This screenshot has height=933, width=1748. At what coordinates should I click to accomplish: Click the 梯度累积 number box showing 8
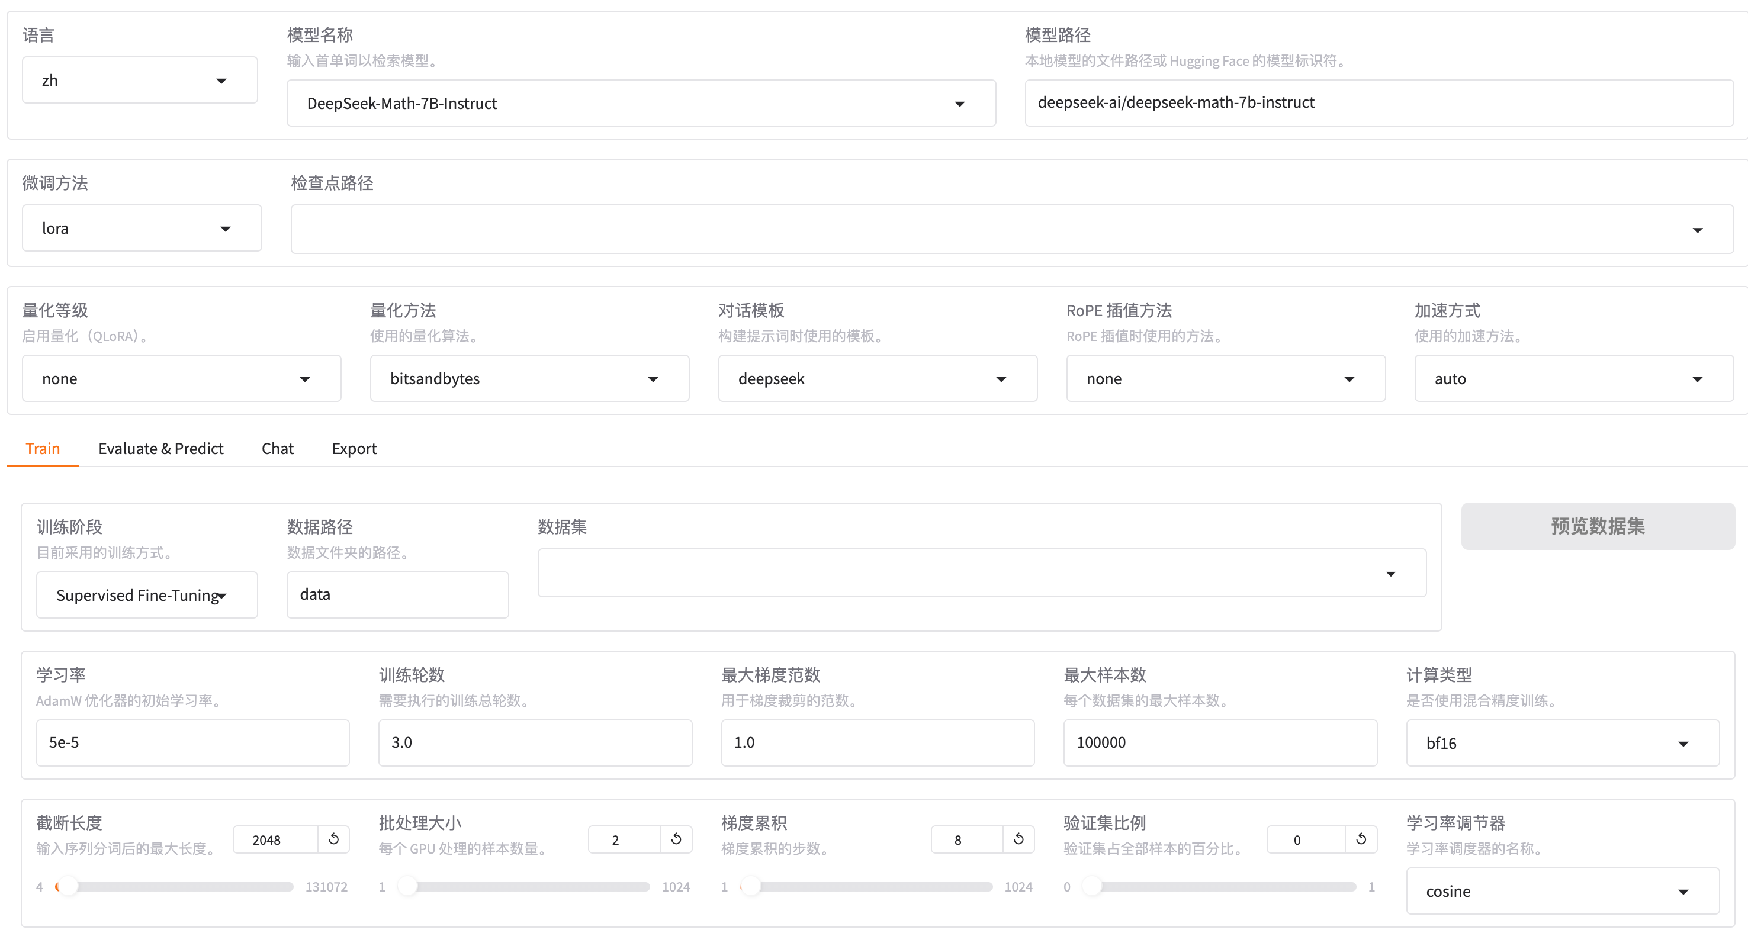[967, 839]
